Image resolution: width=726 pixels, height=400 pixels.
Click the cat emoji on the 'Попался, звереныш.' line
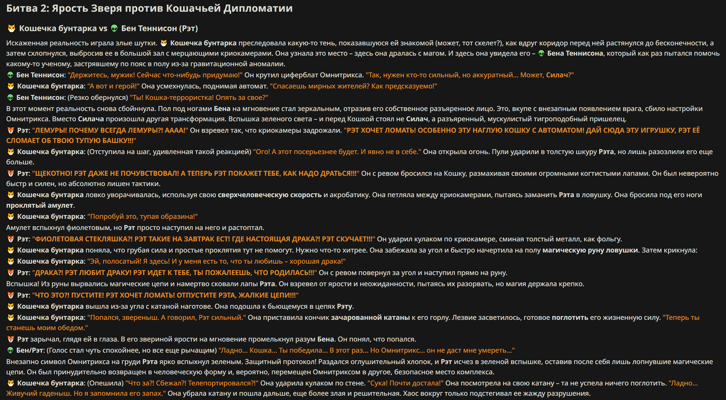coord(11,318)
